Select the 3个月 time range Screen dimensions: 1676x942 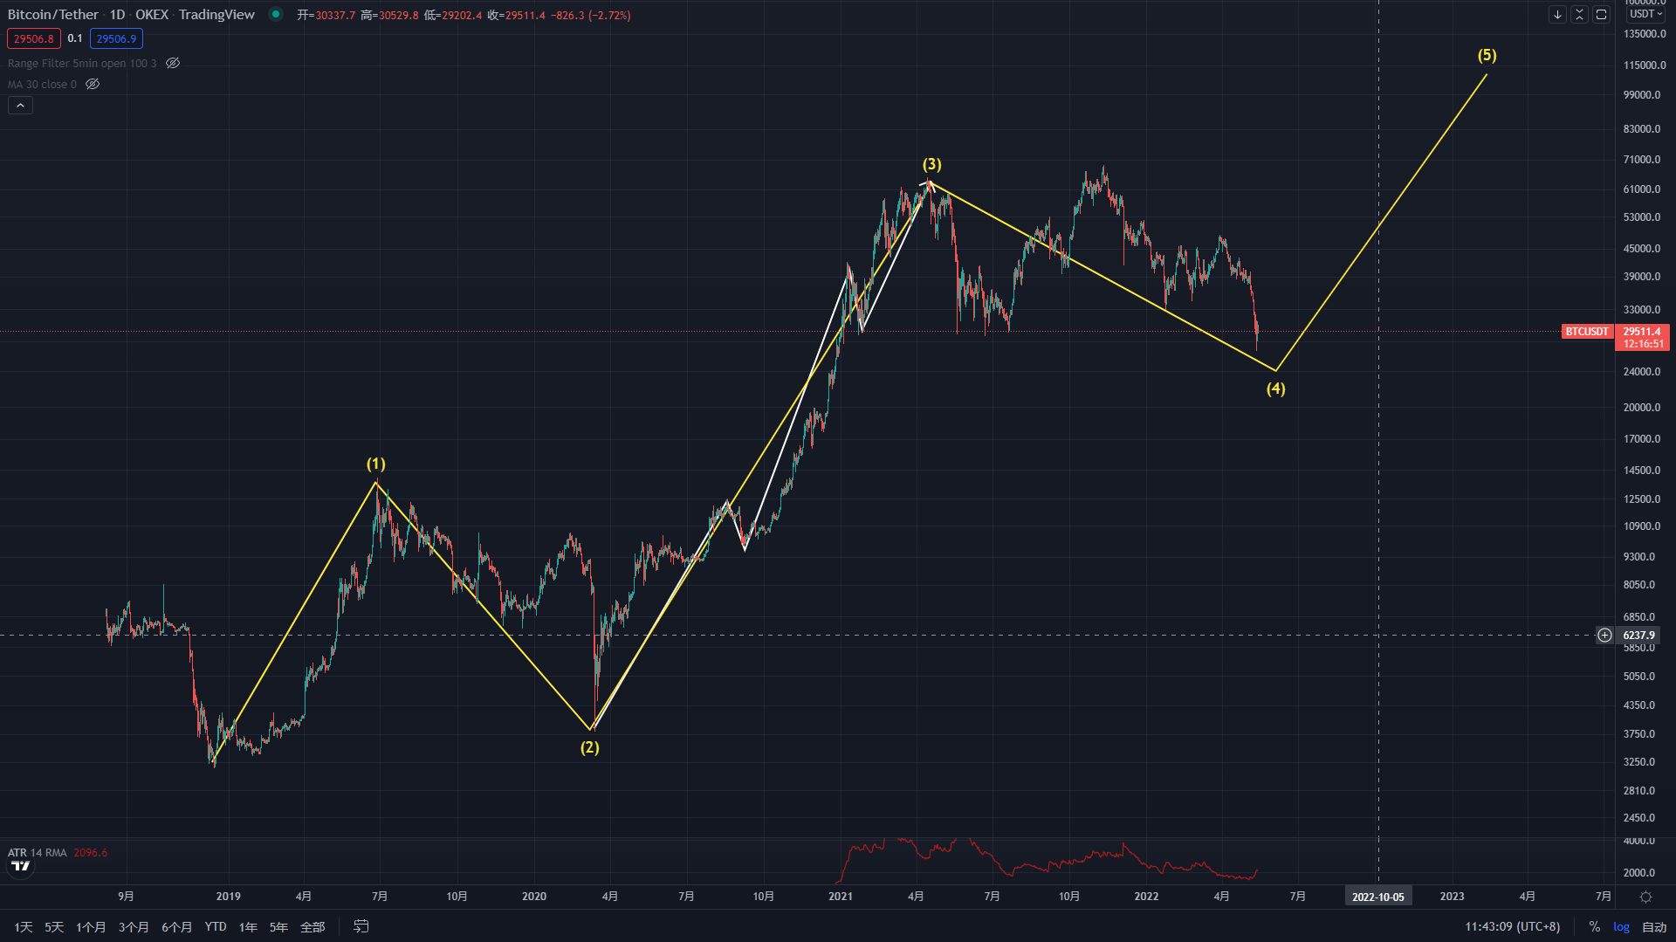tap(134, 926)
